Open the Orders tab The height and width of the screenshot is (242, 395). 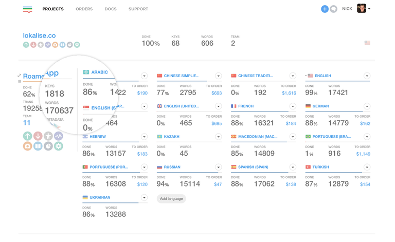point(84,9)
